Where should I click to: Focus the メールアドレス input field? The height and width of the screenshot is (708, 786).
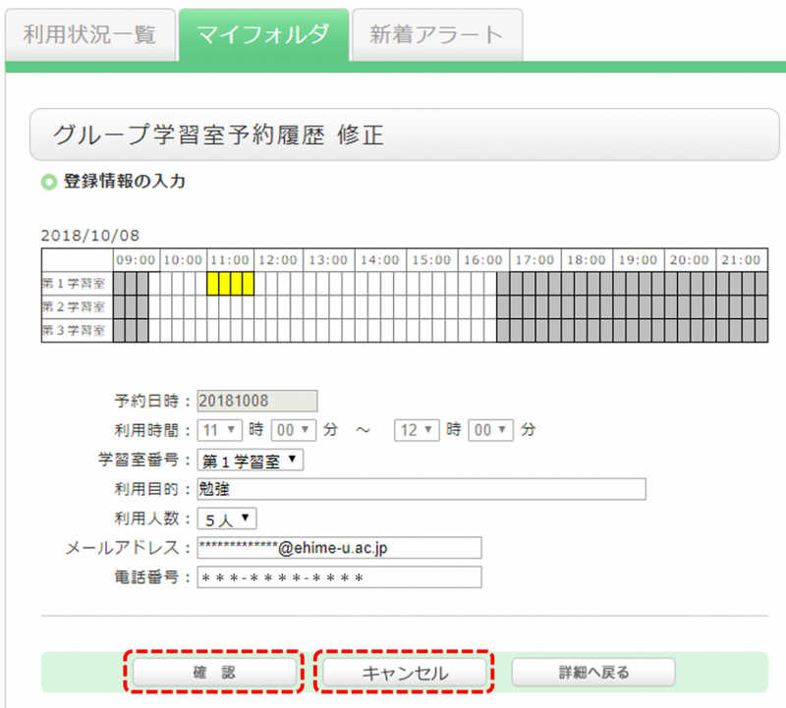(x=339, y=547)
